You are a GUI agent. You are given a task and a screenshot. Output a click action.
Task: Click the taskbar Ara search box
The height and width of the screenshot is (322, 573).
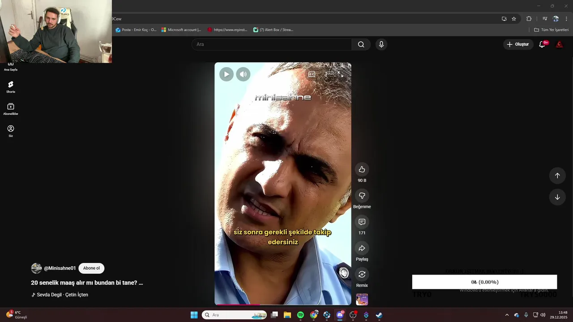coord(234,315)
